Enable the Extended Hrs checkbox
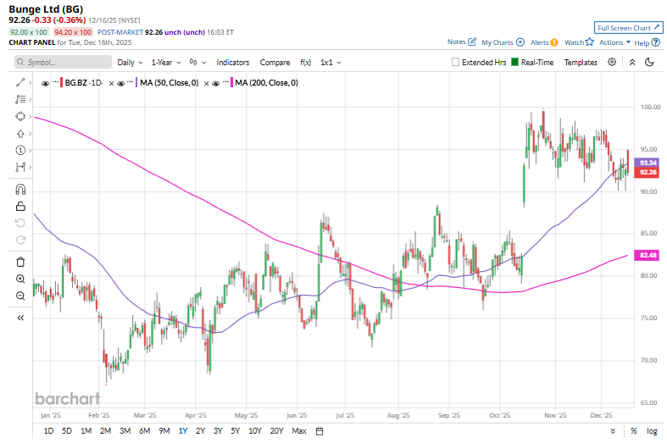This screenshot has width=667, height=443. click(456, 62)
